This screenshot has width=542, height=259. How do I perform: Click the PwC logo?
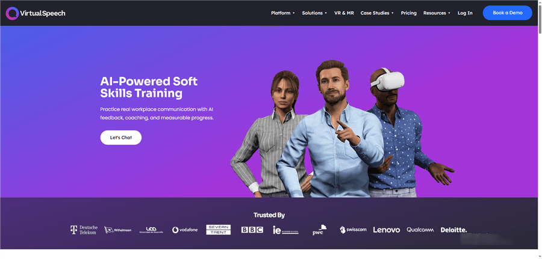319,230
